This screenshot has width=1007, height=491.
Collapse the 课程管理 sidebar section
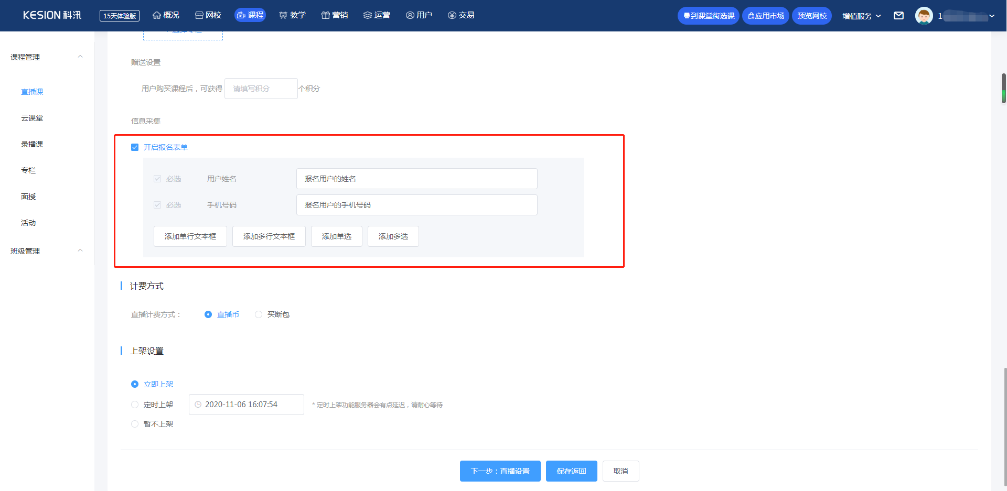80,57
